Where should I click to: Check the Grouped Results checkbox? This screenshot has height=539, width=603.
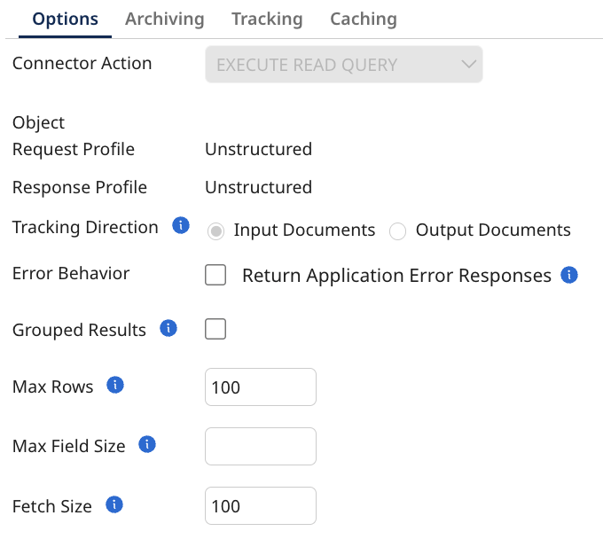[x=215, y=330]
